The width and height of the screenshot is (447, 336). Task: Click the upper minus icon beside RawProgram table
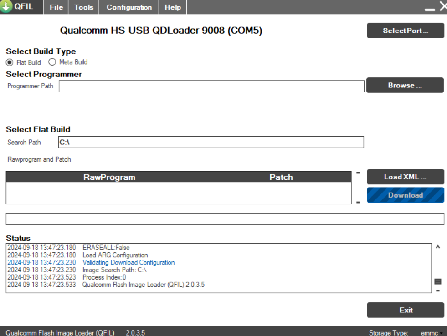pos(358,173)
